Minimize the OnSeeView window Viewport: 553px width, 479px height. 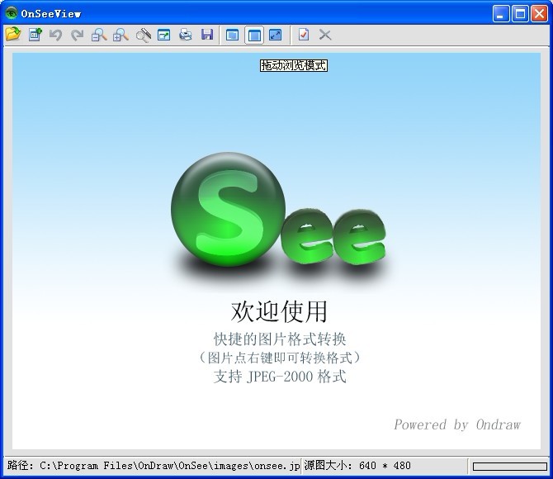(501, 14)
